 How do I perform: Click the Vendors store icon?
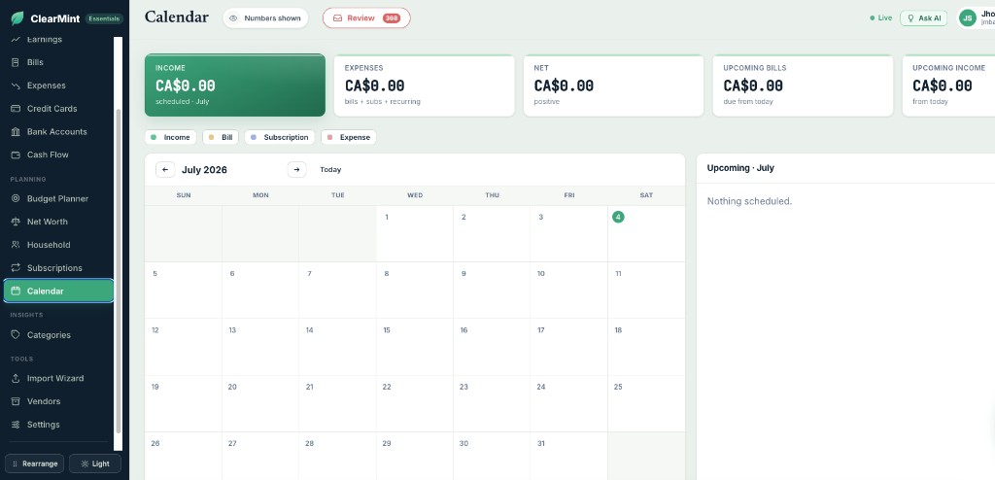click(x=16, y=401)
